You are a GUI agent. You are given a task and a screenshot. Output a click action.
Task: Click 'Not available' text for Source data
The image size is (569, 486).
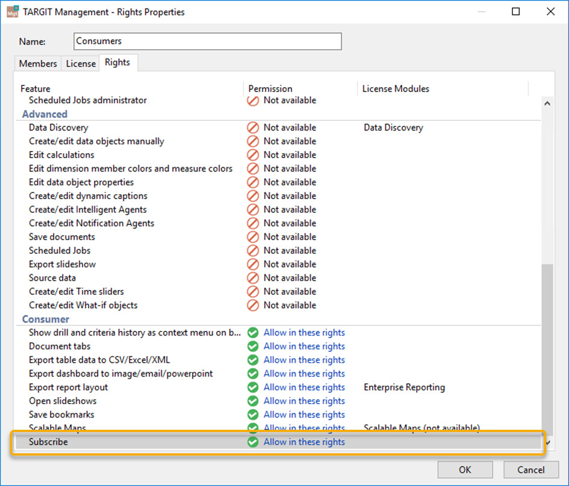tap(290, 278)
